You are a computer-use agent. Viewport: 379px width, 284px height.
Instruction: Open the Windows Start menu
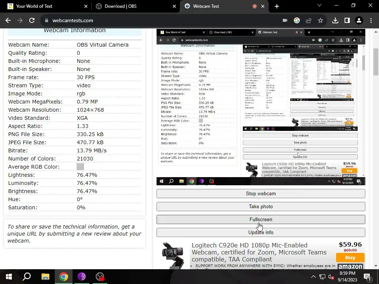pos(9,277)
